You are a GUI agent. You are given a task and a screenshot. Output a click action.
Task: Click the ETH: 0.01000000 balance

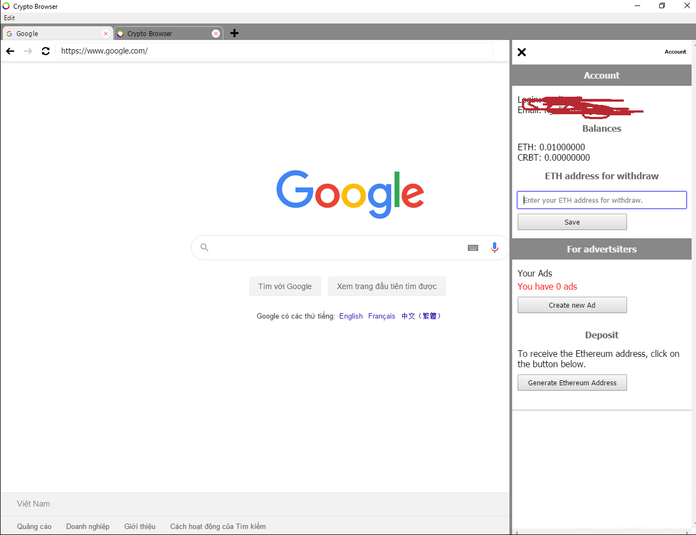point(551,147)
